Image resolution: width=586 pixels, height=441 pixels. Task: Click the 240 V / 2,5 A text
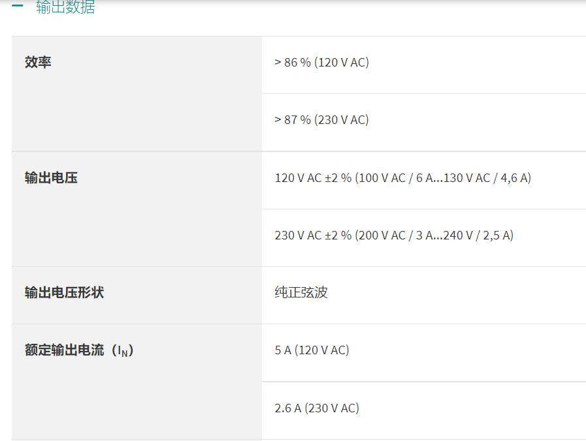[476, 236]
